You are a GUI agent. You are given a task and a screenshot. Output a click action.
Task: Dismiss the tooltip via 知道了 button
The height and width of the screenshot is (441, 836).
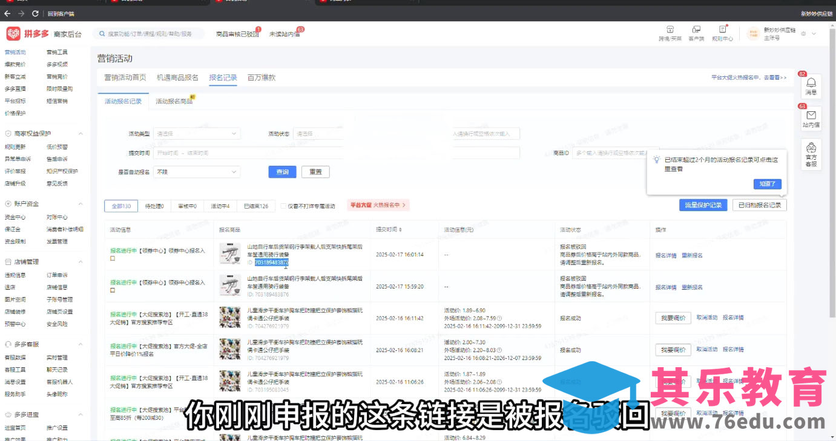tap(767, 184)
